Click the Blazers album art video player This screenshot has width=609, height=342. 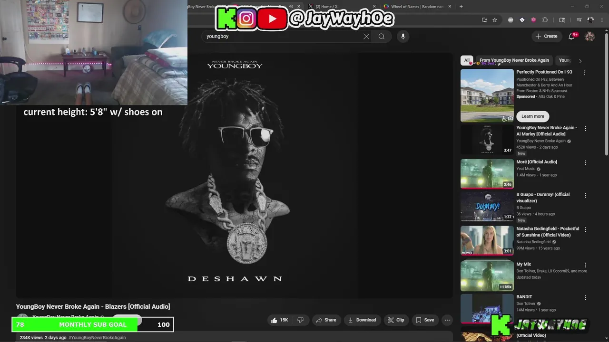pos(235,175)
